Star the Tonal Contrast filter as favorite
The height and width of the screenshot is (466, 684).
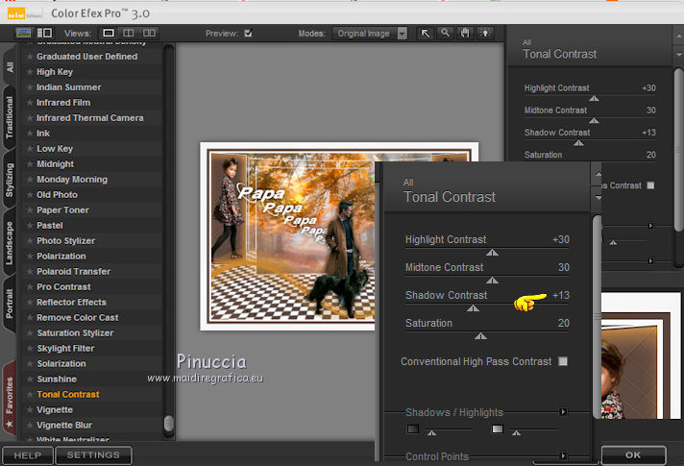30,395
